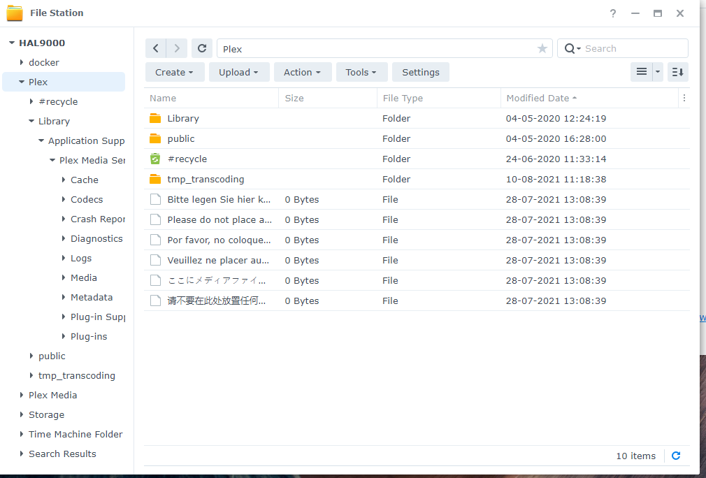Select Veuillez ne placer file icon
Screen dimensions: 706x478
click(x=155, y=260)
